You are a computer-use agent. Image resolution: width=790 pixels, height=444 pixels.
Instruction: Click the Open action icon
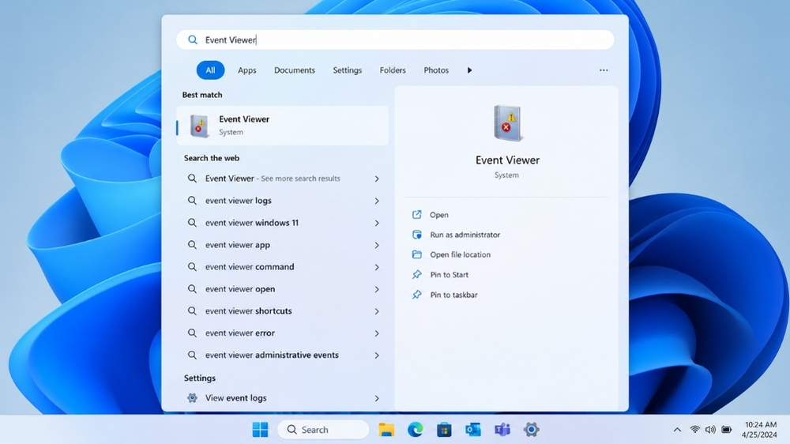416,215
